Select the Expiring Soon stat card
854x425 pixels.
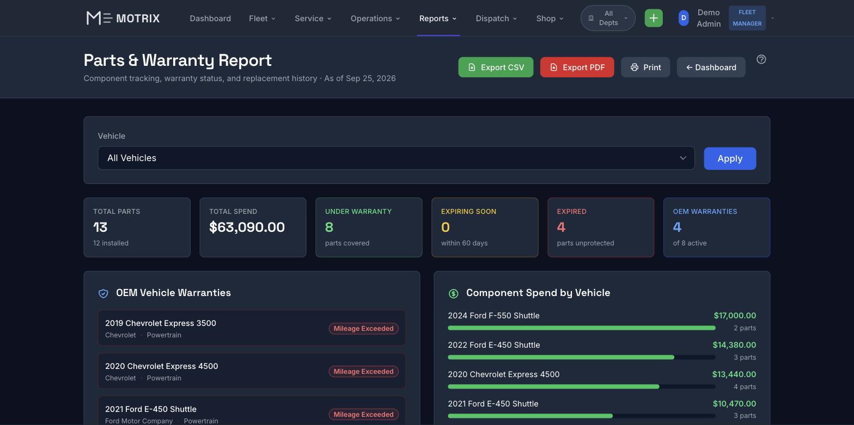(x=485, y=227)
